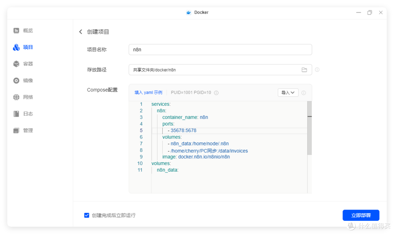Image resolution: width=394 pixels, height=234 pixels.
Task: Click line 1 text 'services:'
Action: (x=161, y=104)
